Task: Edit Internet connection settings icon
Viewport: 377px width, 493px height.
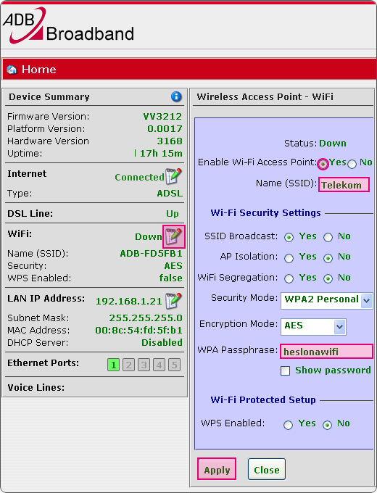Action: pos(173,176)
